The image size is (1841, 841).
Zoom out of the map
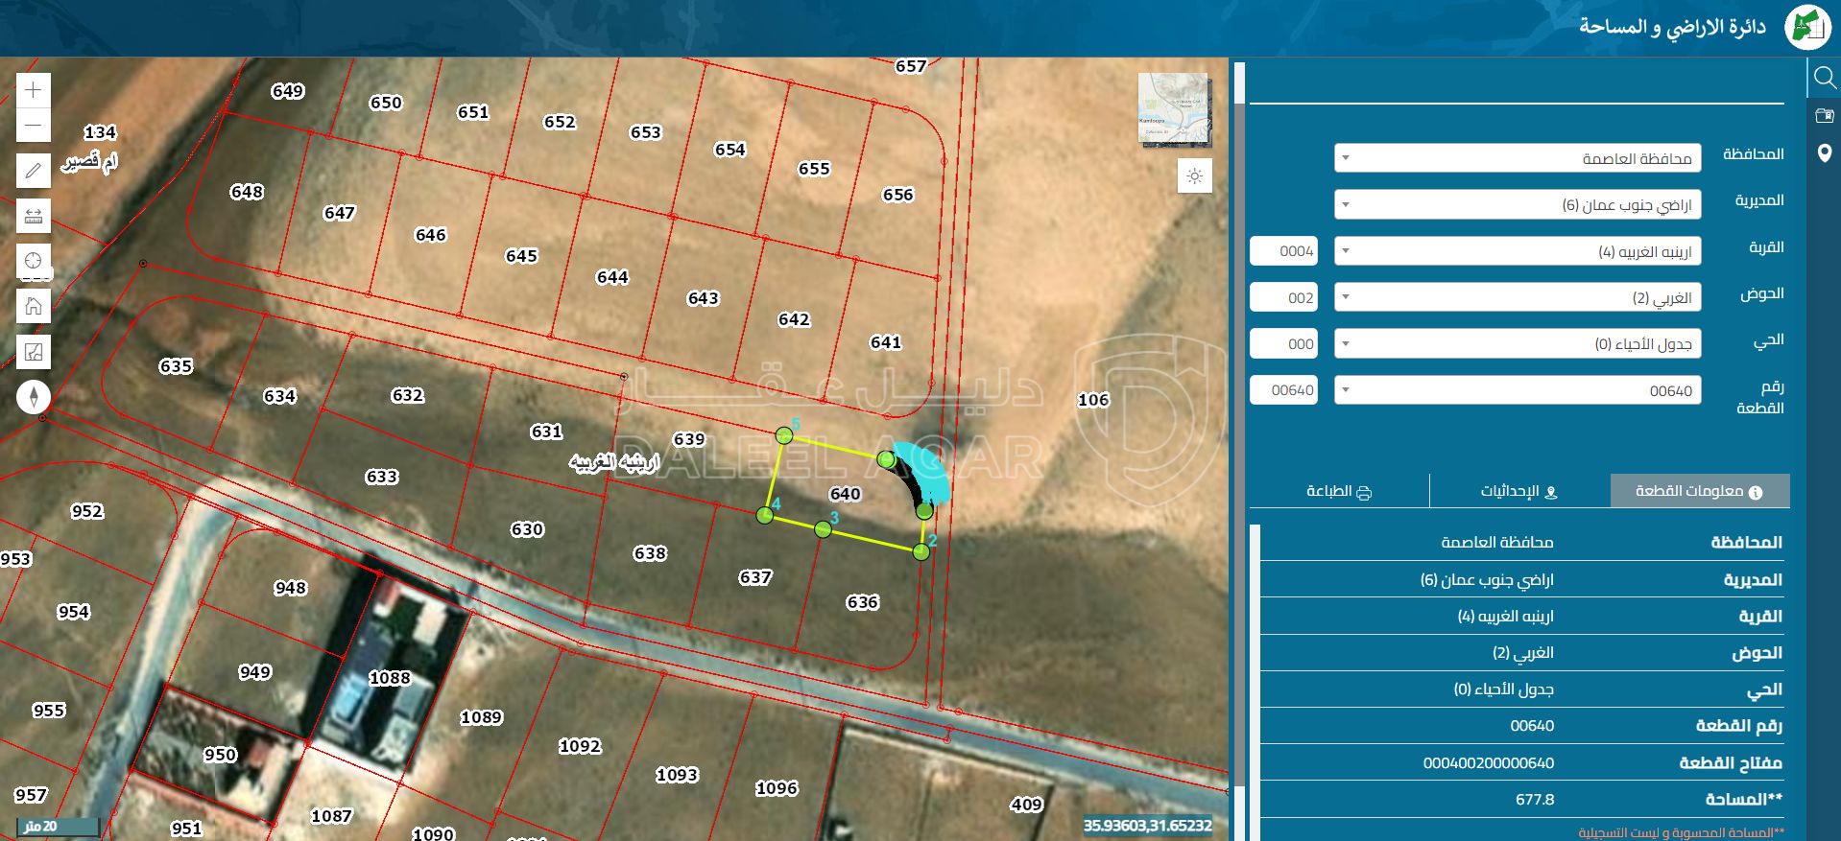point(34,126)
